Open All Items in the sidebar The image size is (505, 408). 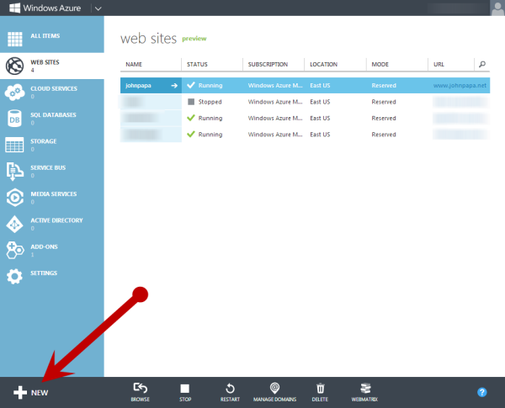pyautogui.click(x=45, y=35)
